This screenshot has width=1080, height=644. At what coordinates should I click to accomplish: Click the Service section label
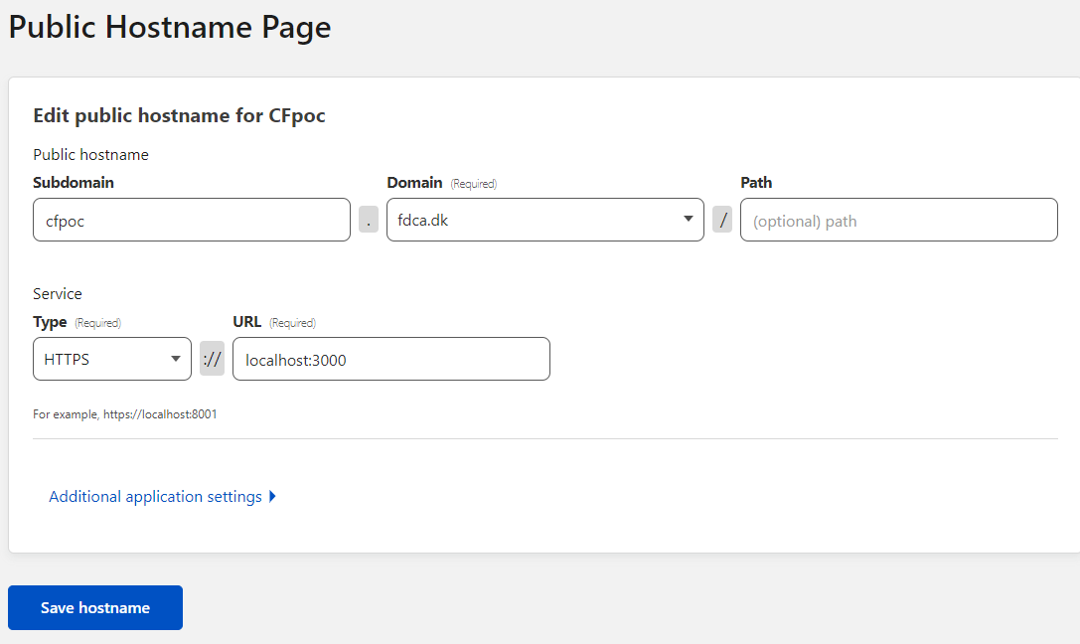point(58,294)
